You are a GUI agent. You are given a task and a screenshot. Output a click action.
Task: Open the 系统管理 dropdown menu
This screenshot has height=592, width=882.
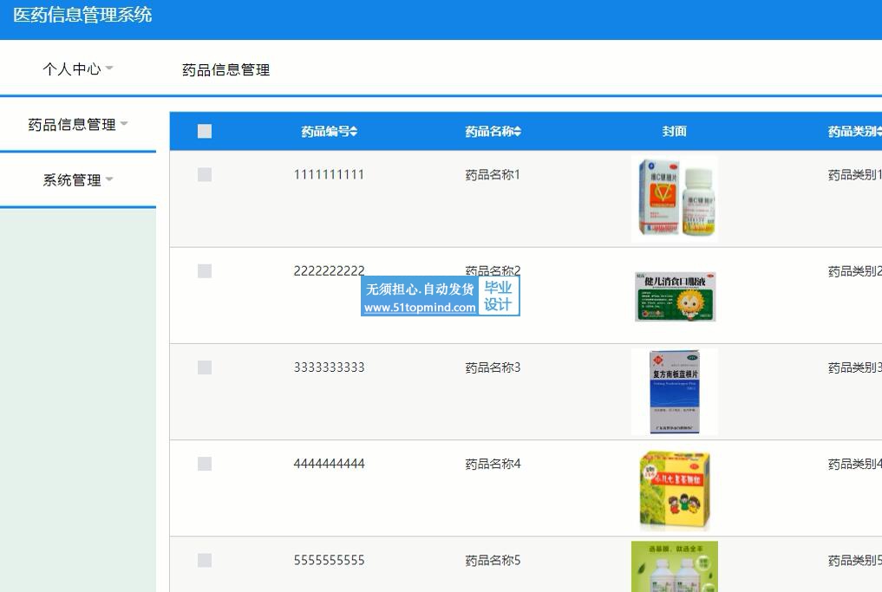(78, 180)
